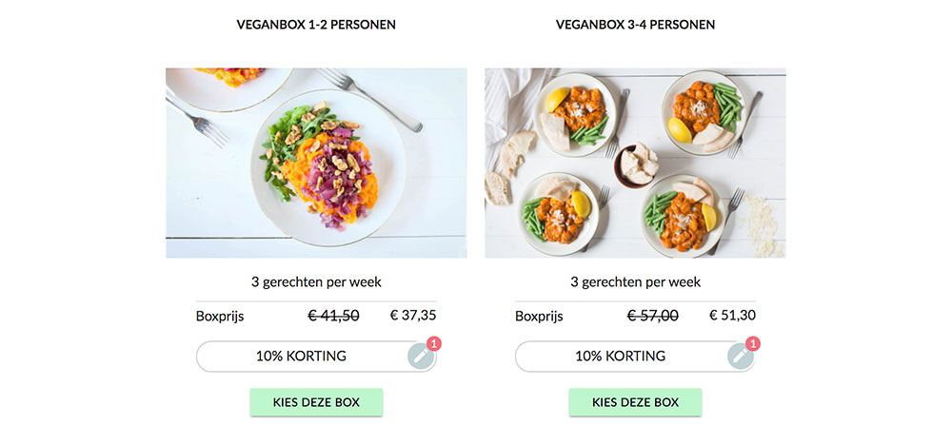Click Boxprijs label of the 1-2 personen box
Screen dimensions: 952x425
[x=220, y=317]
